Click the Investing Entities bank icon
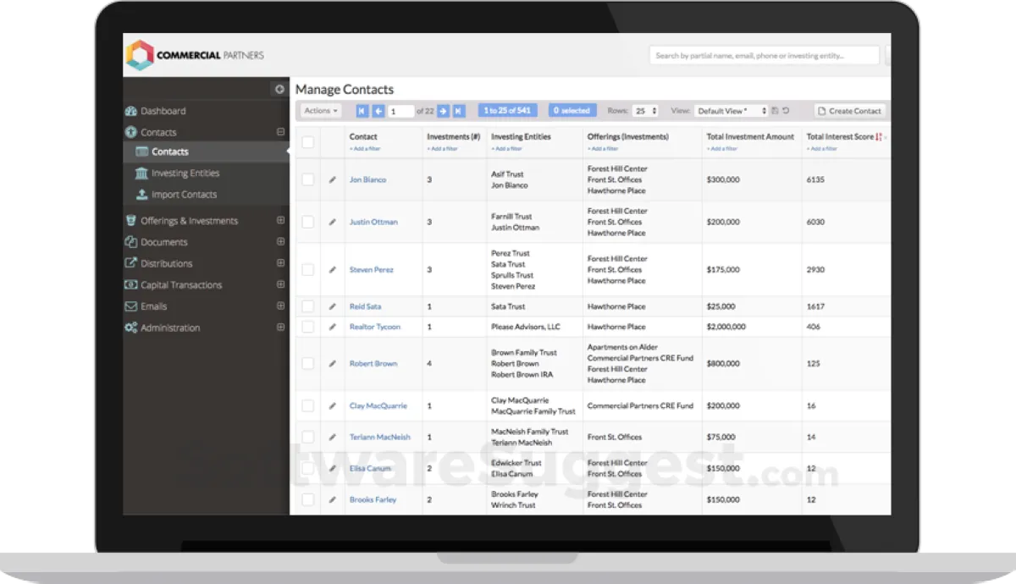The width and height of the screenshot is (1016, 584). pos(142,174)
